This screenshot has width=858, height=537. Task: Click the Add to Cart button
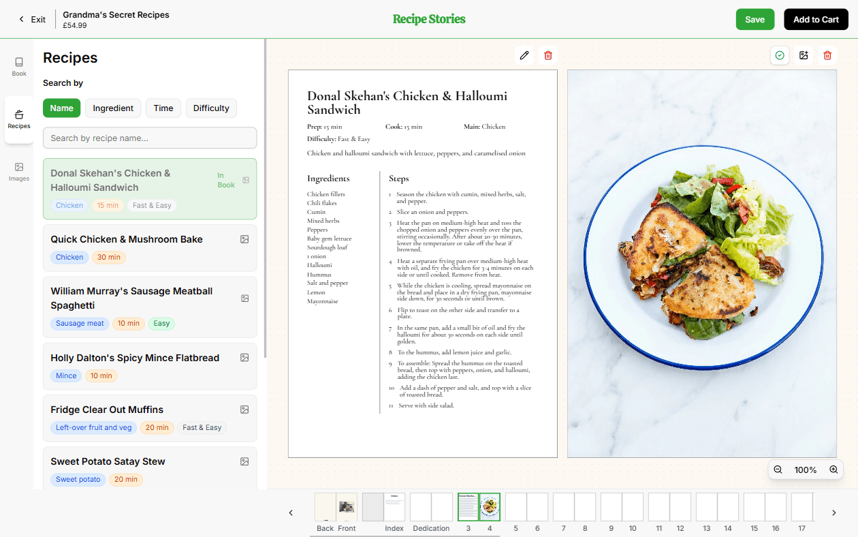coord(816,19)
